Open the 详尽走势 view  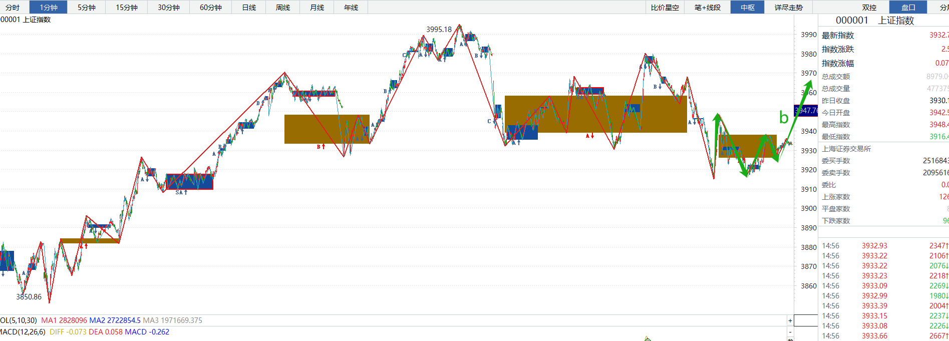point(789,8)
